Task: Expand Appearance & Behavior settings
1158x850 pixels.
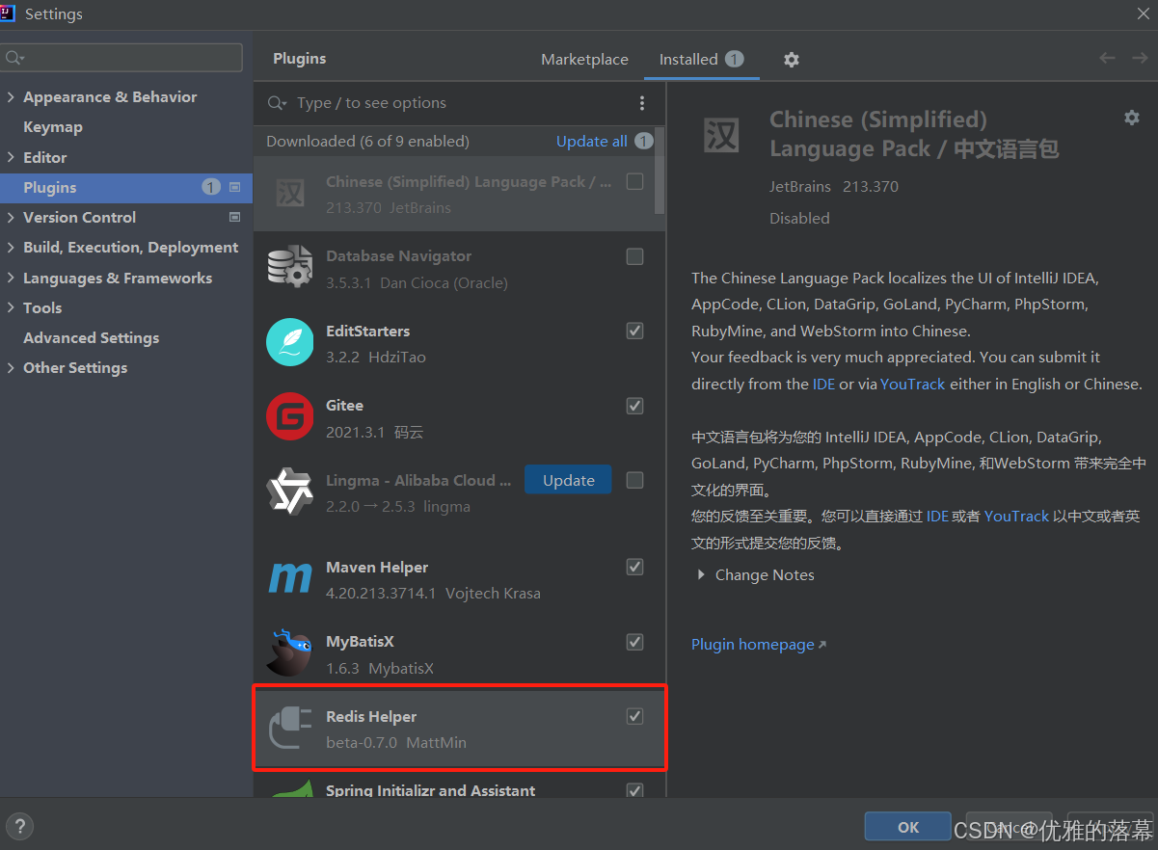Action: coord(11,97)
